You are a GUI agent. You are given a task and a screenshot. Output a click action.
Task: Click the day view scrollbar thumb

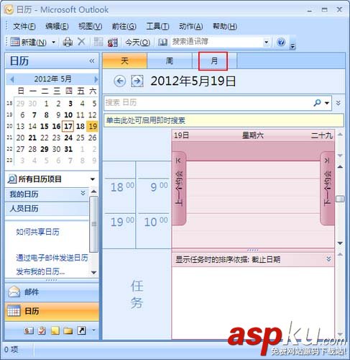pos(340,199)
